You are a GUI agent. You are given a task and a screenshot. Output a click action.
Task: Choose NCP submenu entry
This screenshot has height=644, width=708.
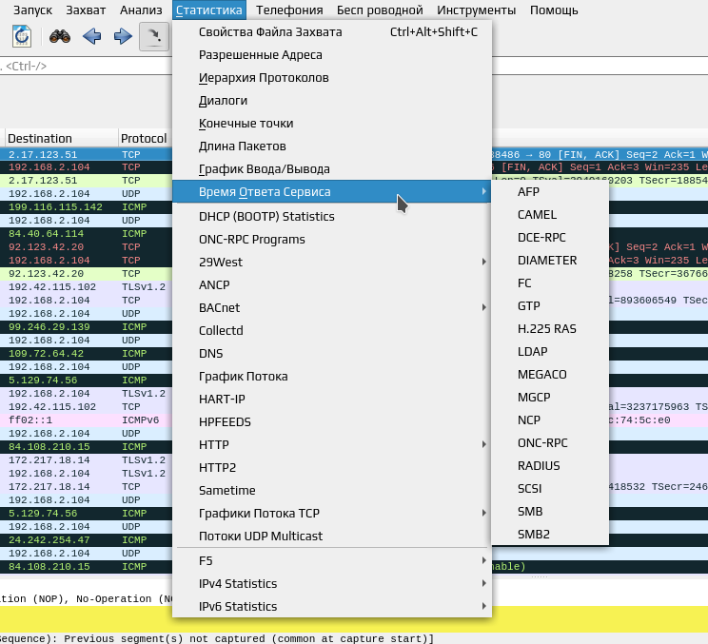[550, 420]
